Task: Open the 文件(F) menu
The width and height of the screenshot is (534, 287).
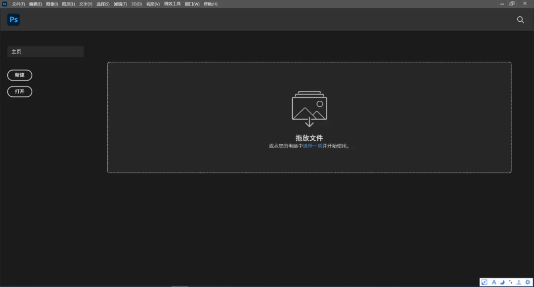Action: [x=18, y=4]
